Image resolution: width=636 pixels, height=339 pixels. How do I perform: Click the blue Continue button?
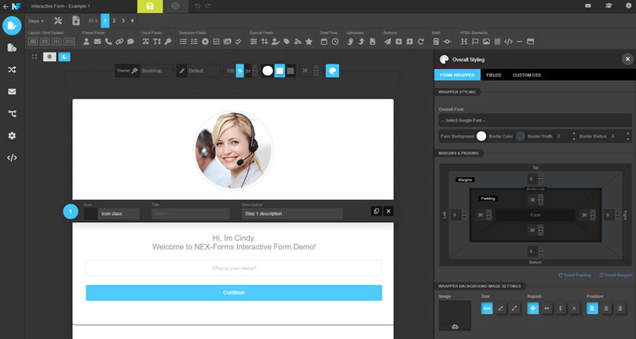234,293
